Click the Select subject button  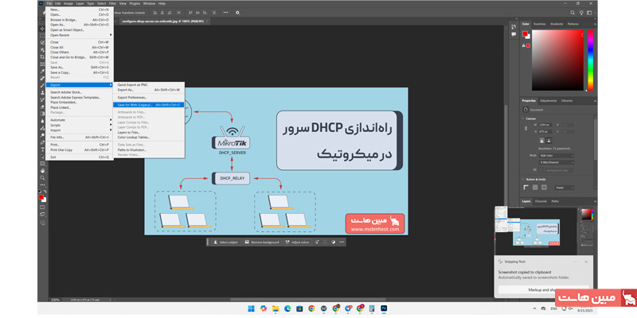225,242
